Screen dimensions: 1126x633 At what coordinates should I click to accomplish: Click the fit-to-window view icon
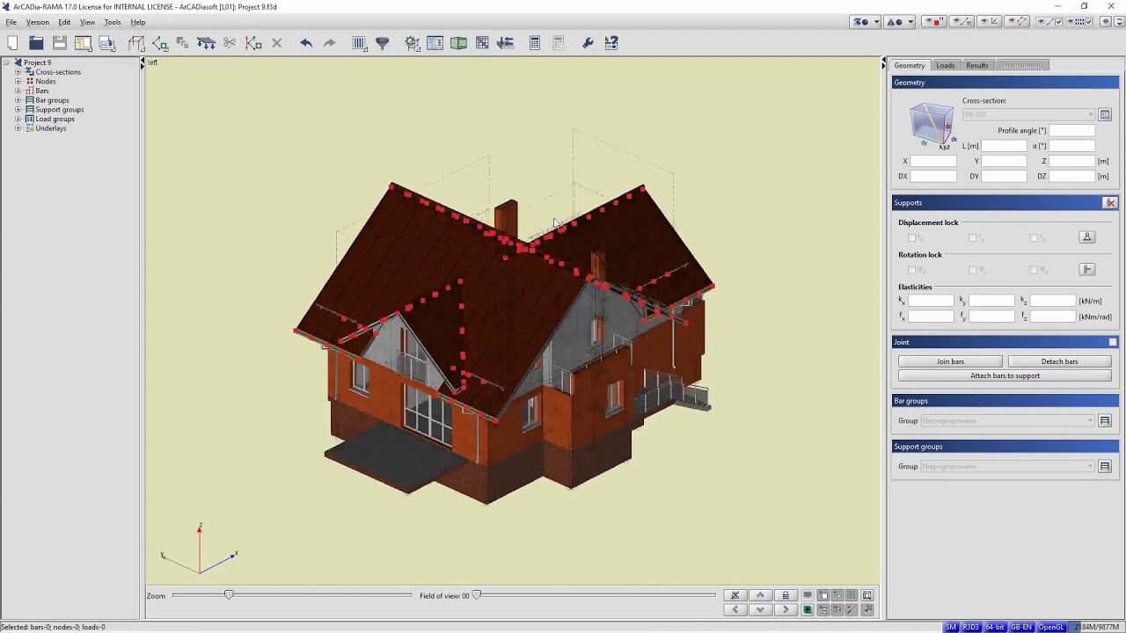[867, 595]
